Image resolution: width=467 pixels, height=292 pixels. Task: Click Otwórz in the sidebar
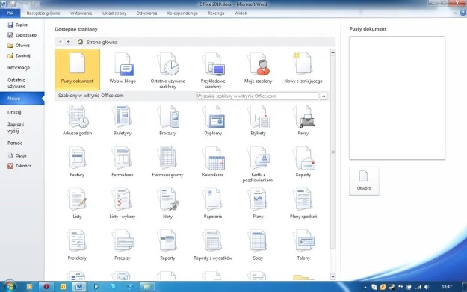coord(19,46)
